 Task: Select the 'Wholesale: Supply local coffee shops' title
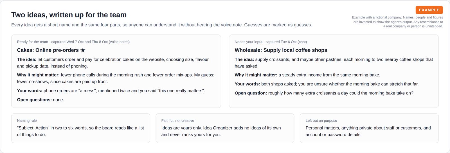click(x=281, y=50)
